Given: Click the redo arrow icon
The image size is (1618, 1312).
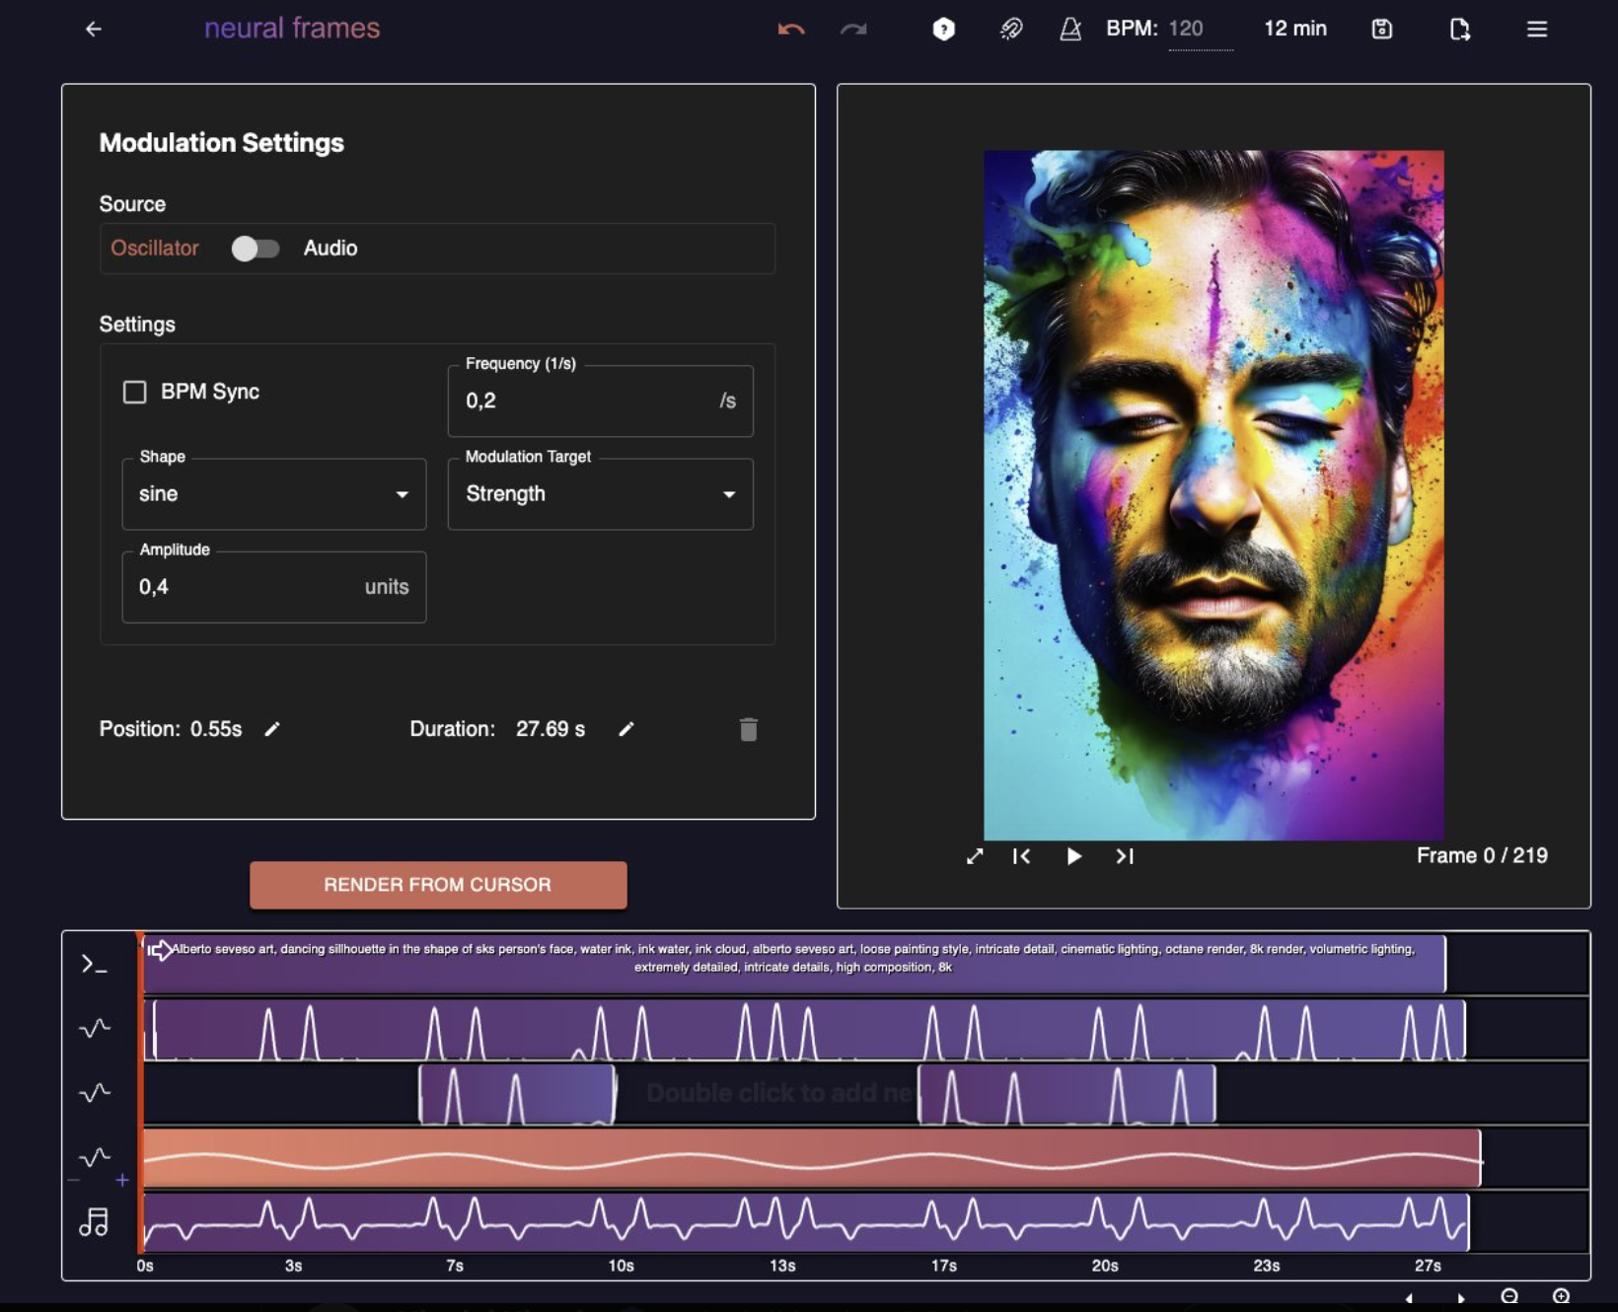Looking at the screenshot, I should point(853,30).
